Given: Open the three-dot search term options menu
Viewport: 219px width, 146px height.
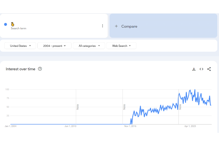Looking at the screenshot, I should pos(102,26).
